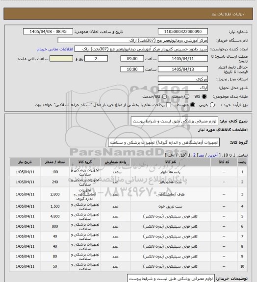Image resolution: width=257 pixels, height=282 pixels.
Task: Select item name ست تزریق خون in row 4
Action: (x=170, y=206)
